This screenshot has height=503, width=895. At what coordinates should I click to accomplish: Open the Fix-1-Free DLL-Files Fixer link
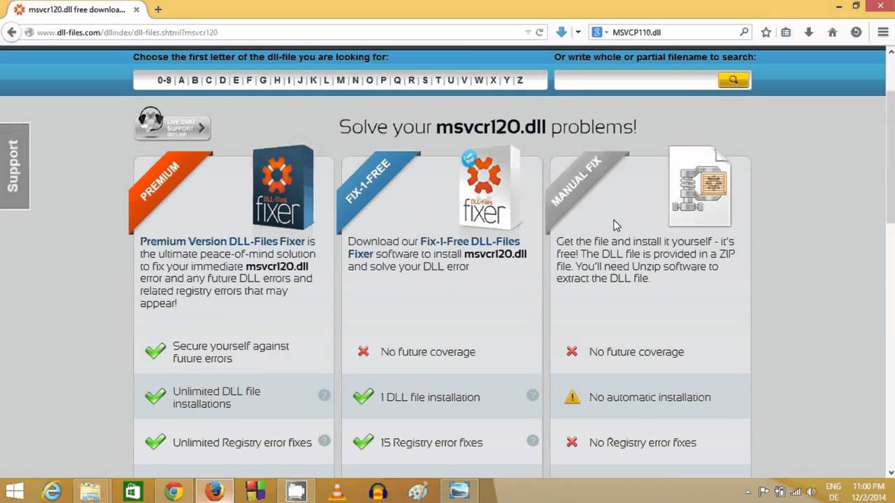(434, 247)
